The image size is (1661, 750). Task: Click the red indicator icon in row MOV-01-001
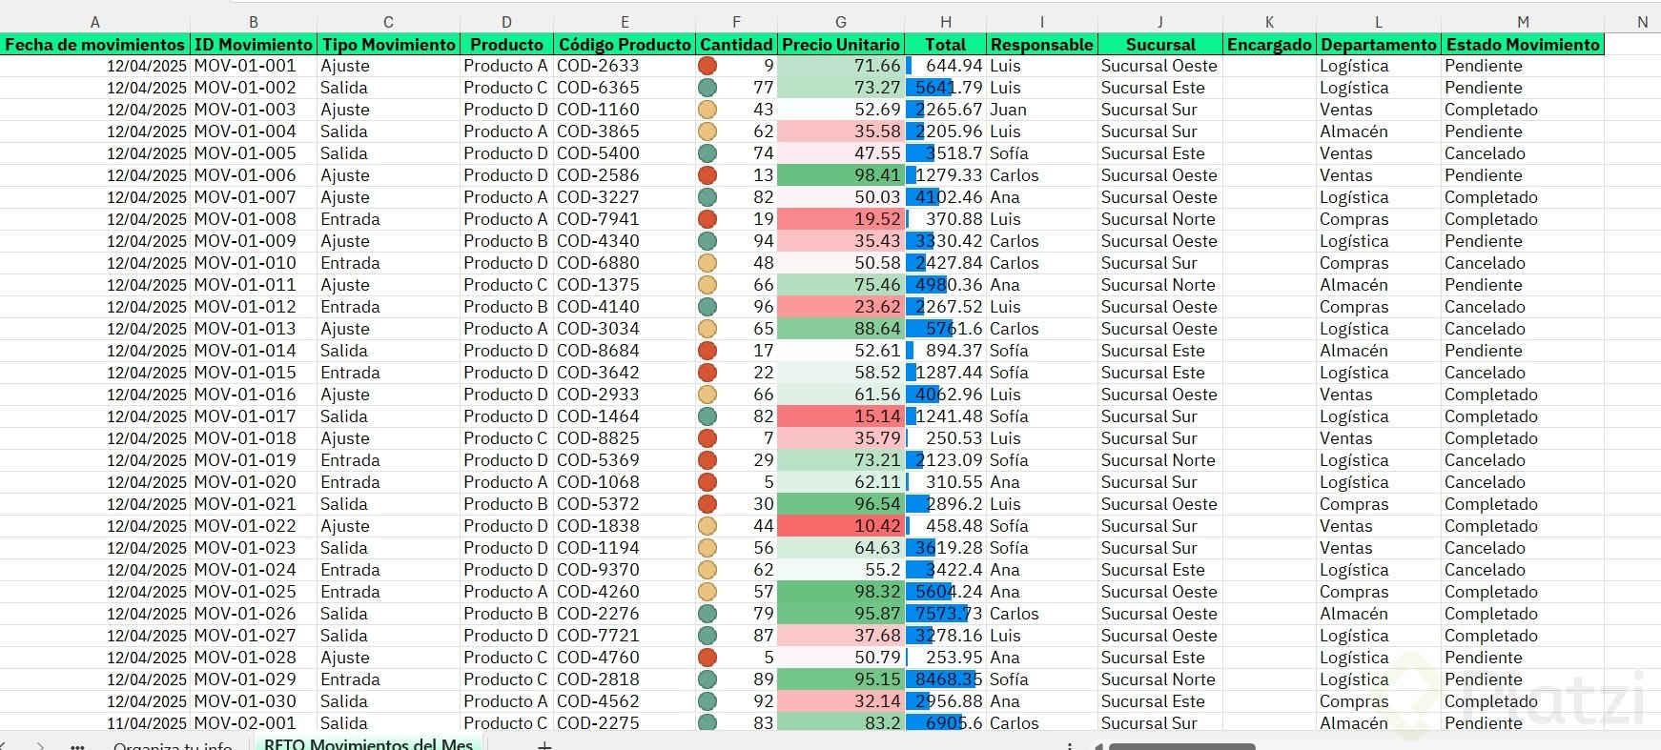pyautogui.click(x=707, y=66)
